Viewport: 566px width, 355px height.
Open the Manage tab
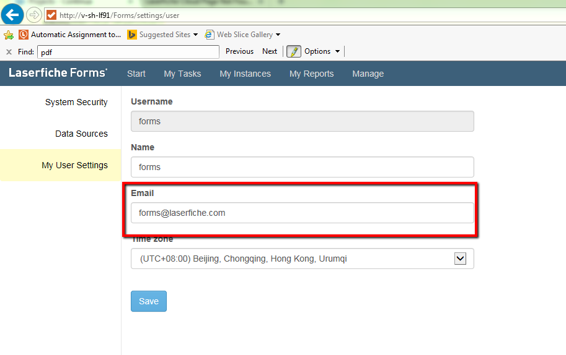368,74
